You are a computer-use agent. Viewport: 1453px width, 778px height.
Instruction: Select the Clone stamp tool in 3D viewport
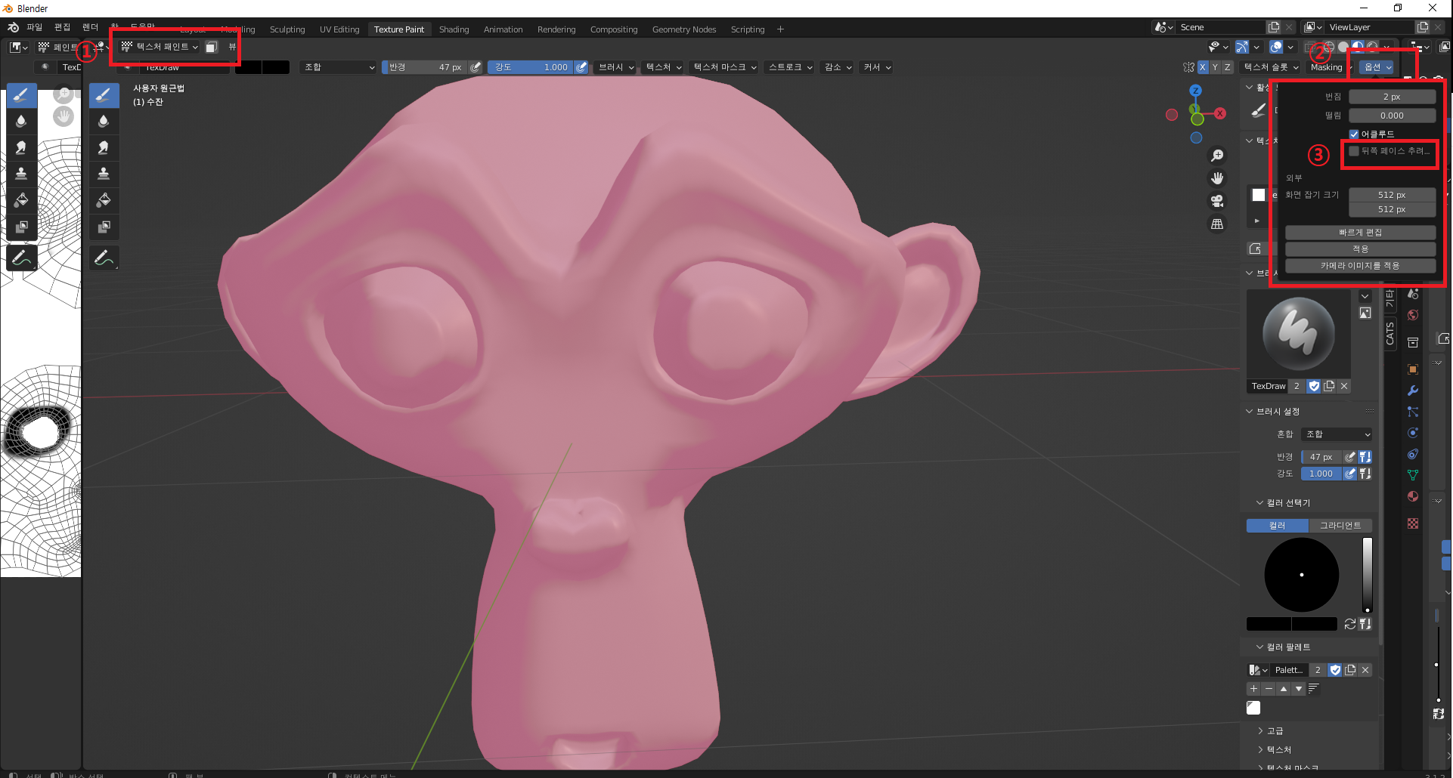(104, 174)
